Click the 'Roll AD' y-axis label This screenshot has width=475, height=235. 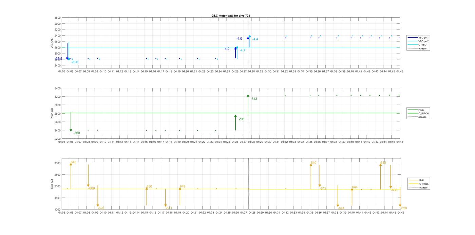coord(52,184)
